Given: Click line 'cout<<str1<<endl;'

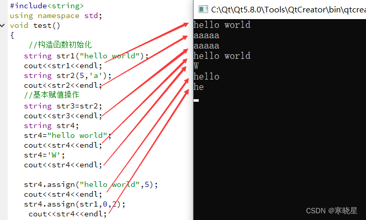Looking at the screenshot, I should (x=63, y=66).
